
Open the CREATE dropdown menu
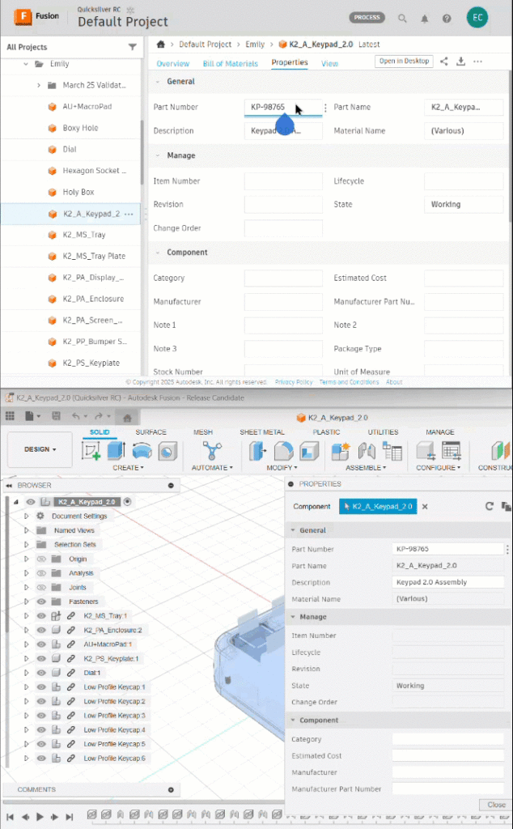pyautogui.click(x=128, y=468)
